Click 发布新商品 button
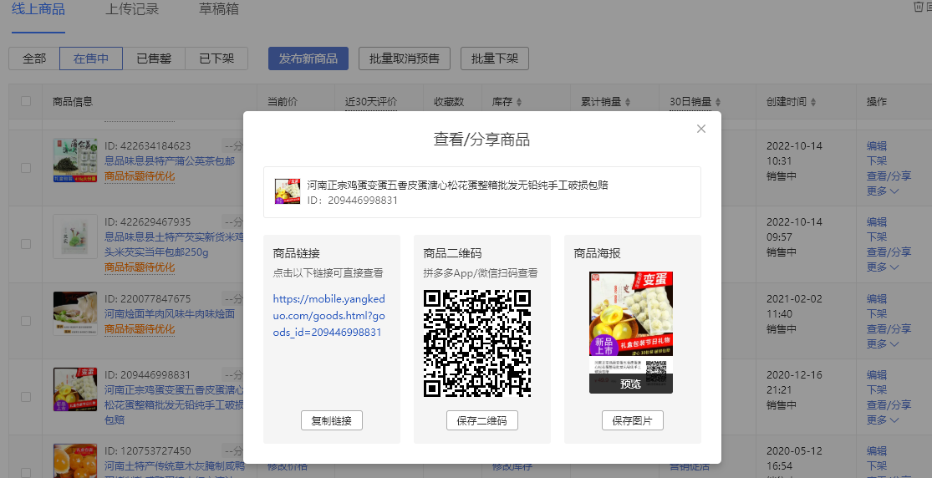The height and width of the screenshot is (478, 932). click(308, 58)
